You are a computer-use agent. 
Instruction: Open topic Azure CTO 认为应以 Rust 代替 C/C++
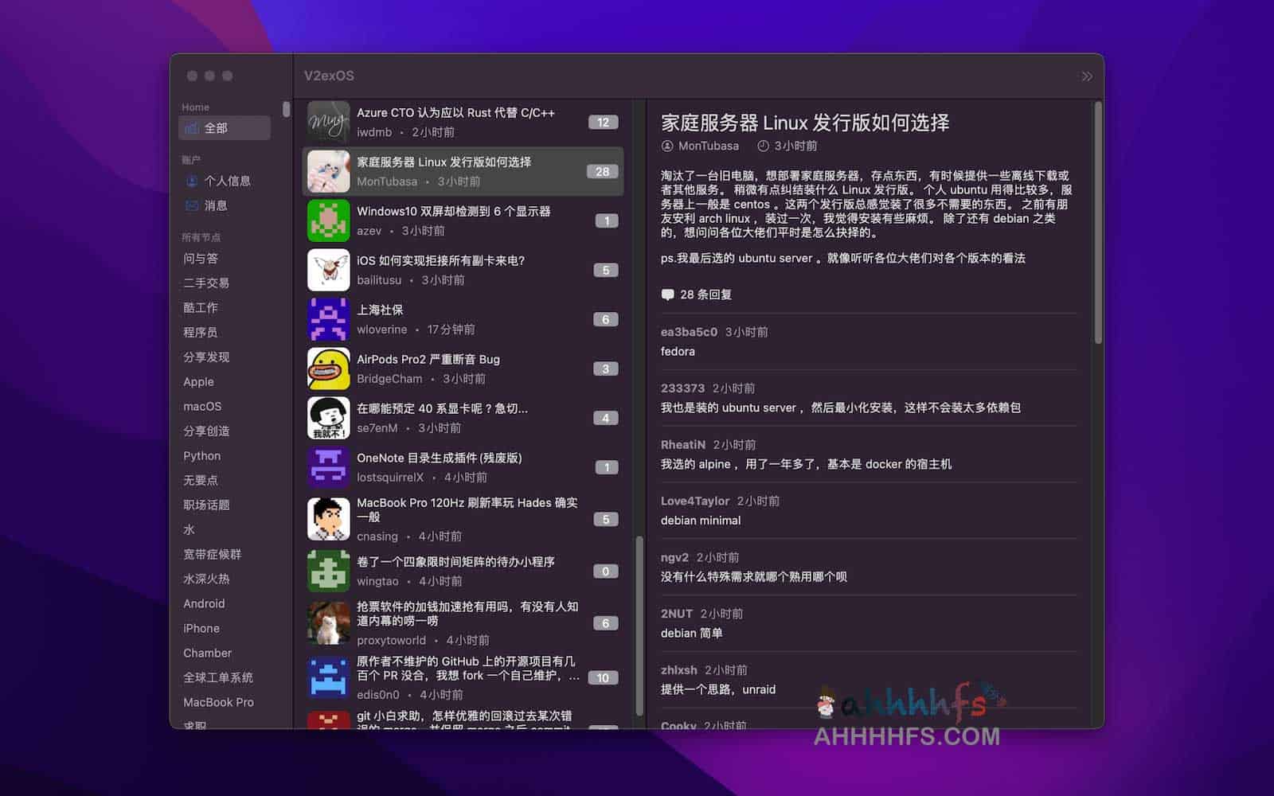click(x=455, y=113)
